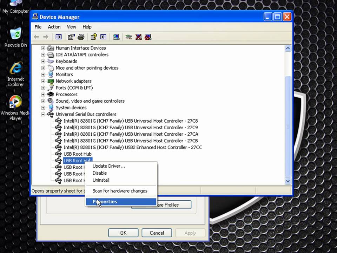The height and width of the screenshot is (253, 337).
Task: Open Properties toolbar icon
Action: tap(71, 37)
